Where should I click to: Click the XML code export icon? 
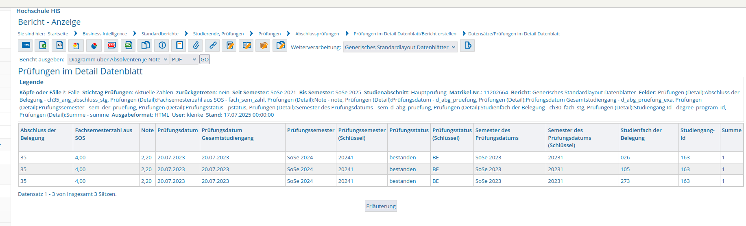[60, 46]
